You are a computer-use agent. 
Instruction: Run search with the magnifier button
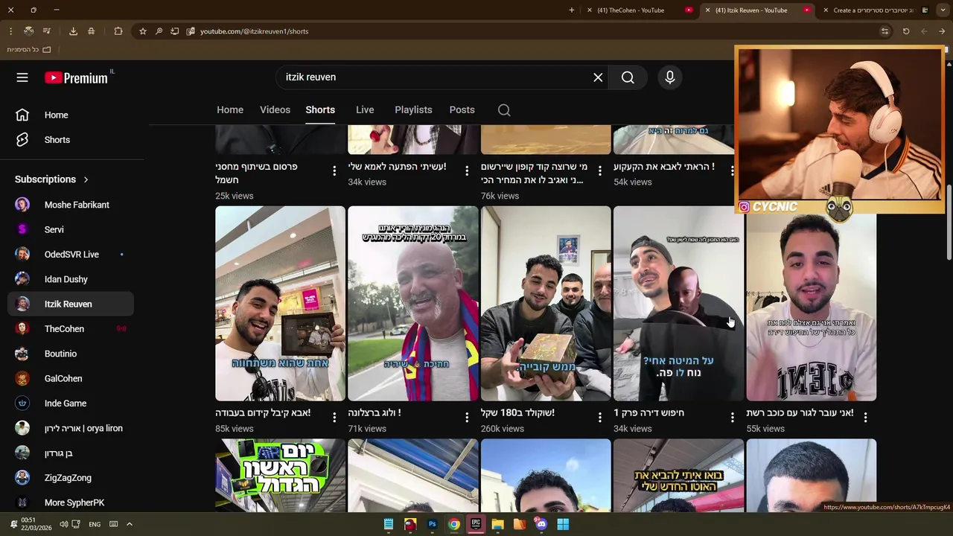pyautogui.click(x=628, y=77)
